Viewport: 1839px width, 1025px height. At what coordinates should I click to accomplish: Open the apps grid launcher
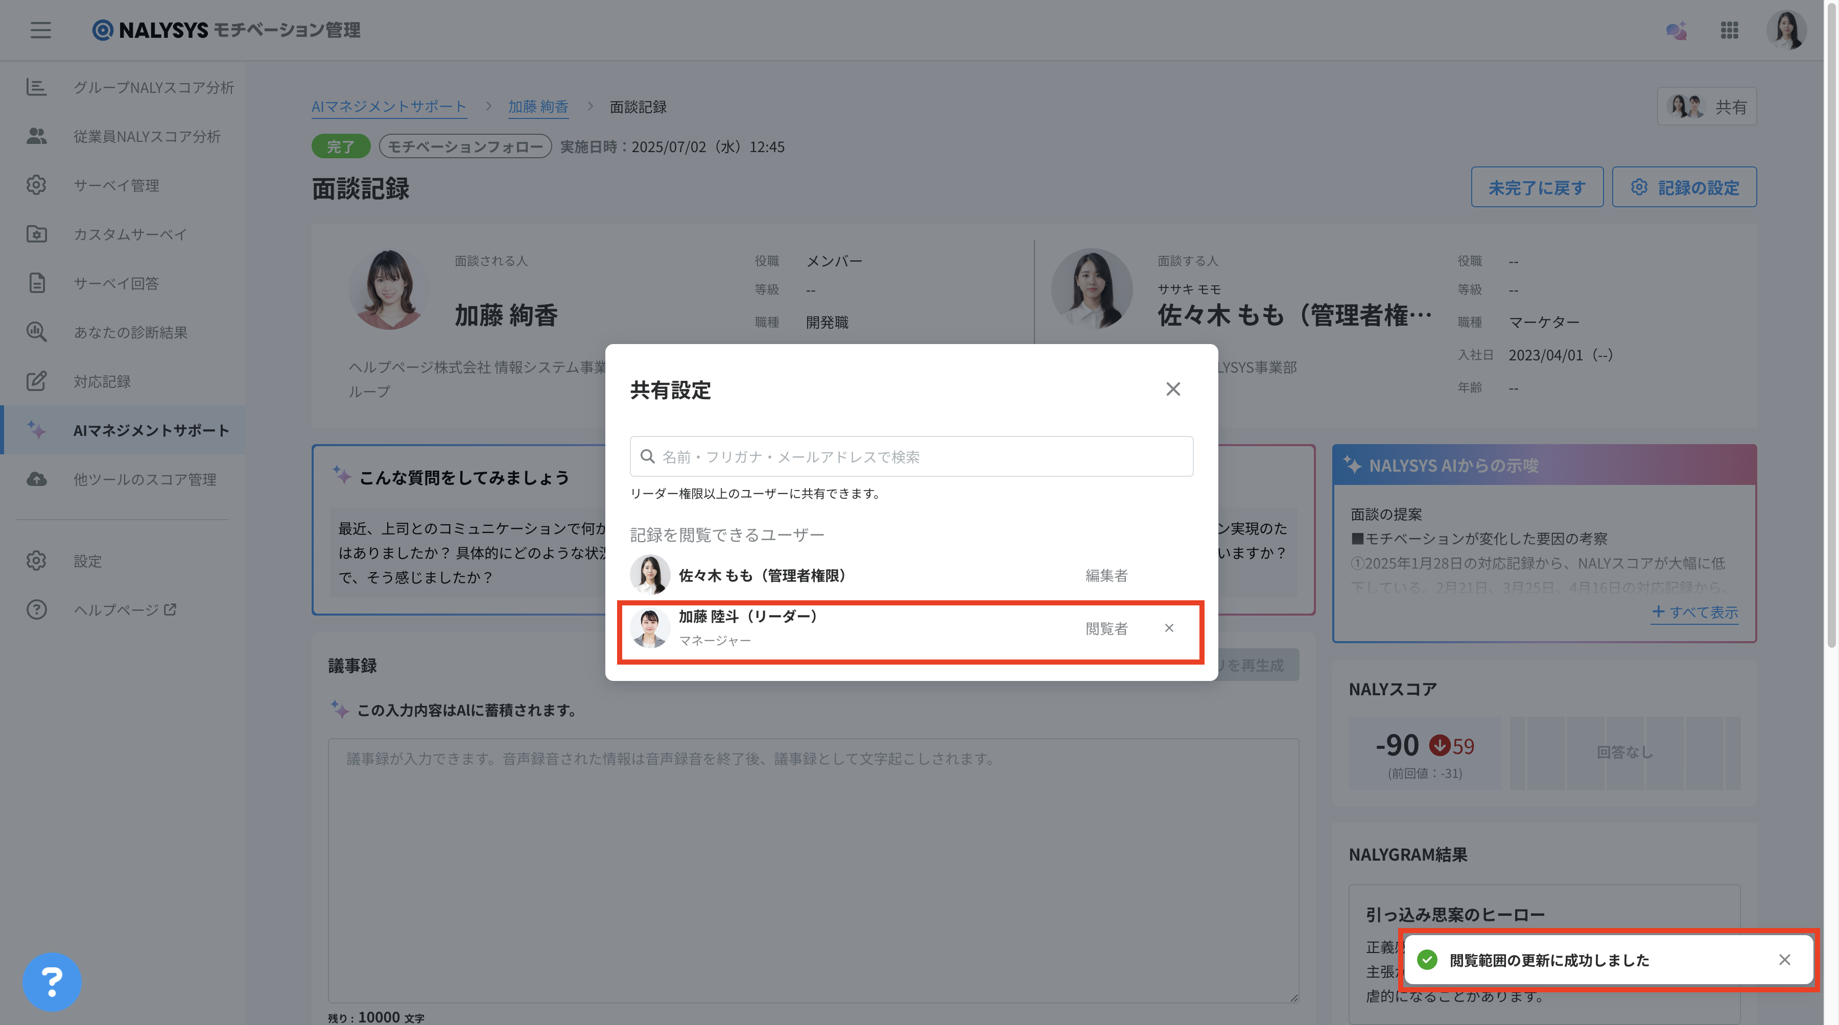tap(1729, 30)
